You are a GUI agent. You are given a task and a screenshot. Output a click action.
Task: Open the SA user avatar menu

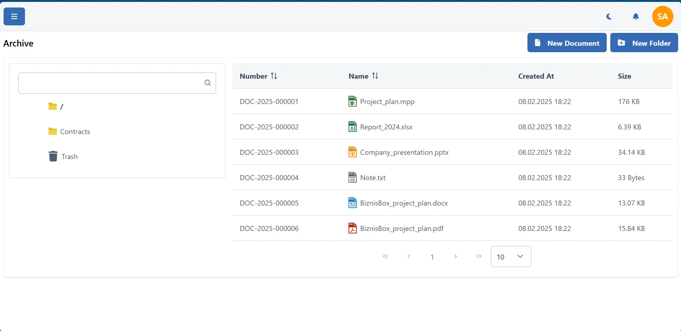pyautogui.click(x=662, y=16)
